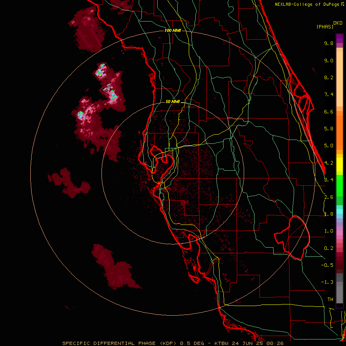Click the 5.0 scale value

tap(329, 146)
